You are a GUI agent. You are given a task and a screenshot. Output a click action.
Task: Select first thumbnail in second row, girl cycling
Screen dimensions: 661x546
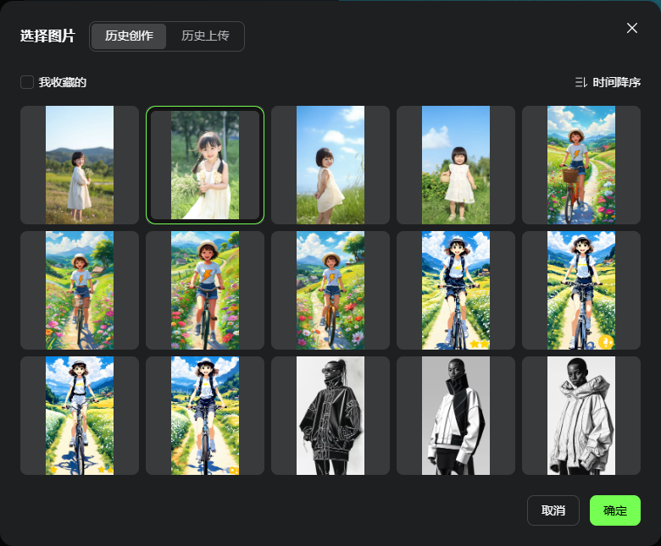80,290
